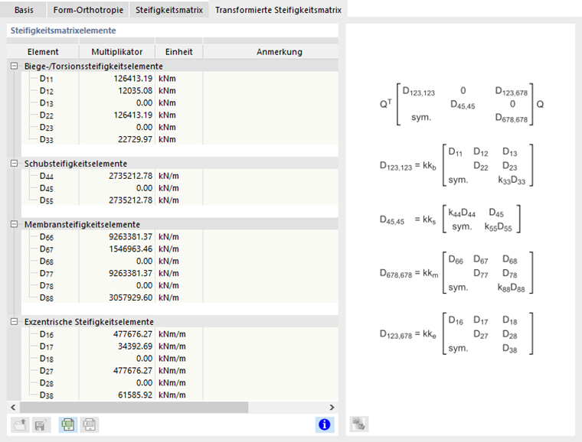Collapse Biege-/Torsionssteifigkeitselemente group
Screen dimensions: 582x442
tap(15, 67)
